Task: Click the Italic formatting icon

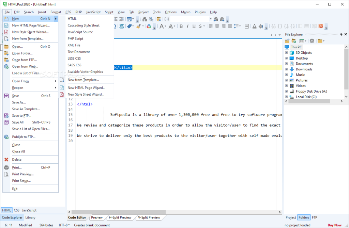Action: (x=188, y=26)
